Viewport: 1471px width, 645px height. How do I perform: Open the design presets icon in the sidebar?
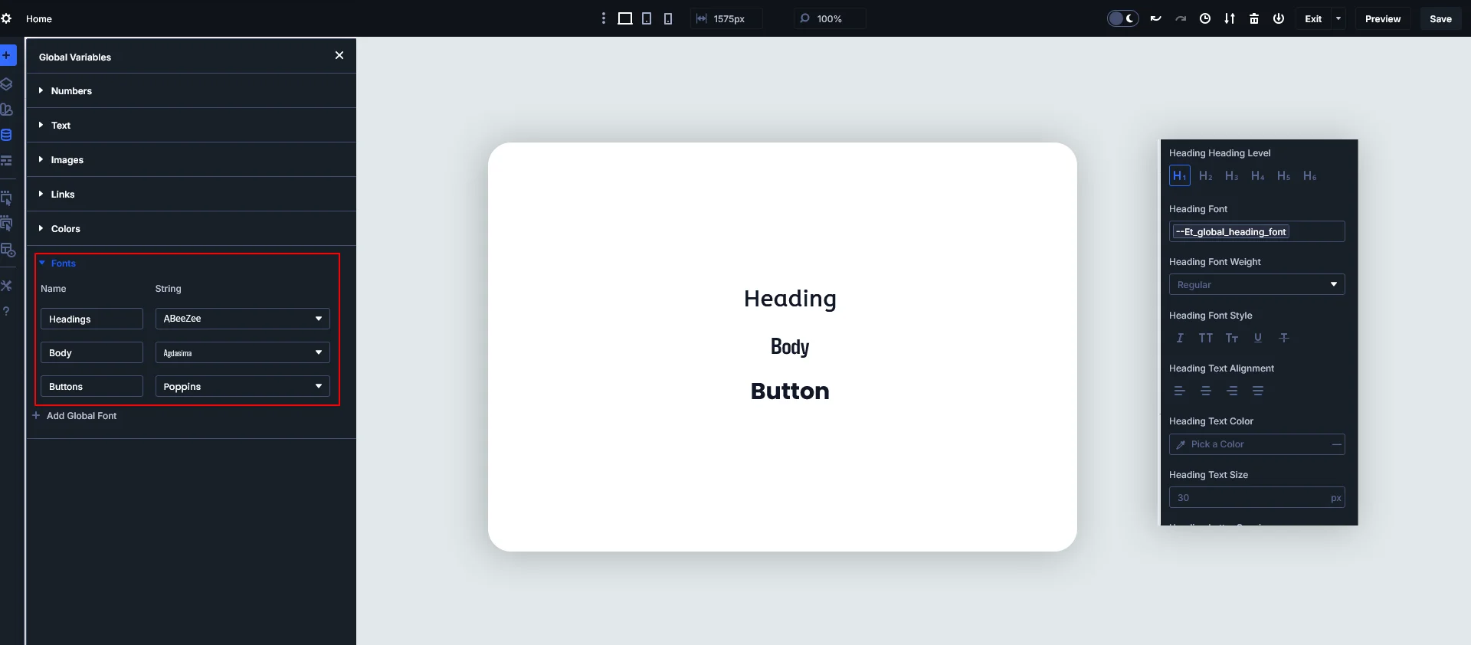[6, 109]
